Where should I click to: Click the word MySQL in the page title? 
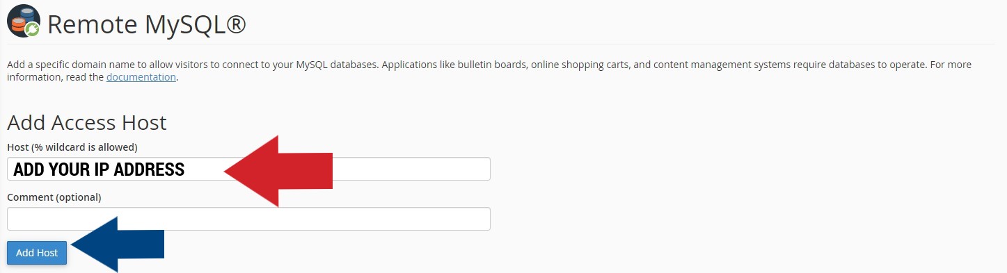pos(184,26)
